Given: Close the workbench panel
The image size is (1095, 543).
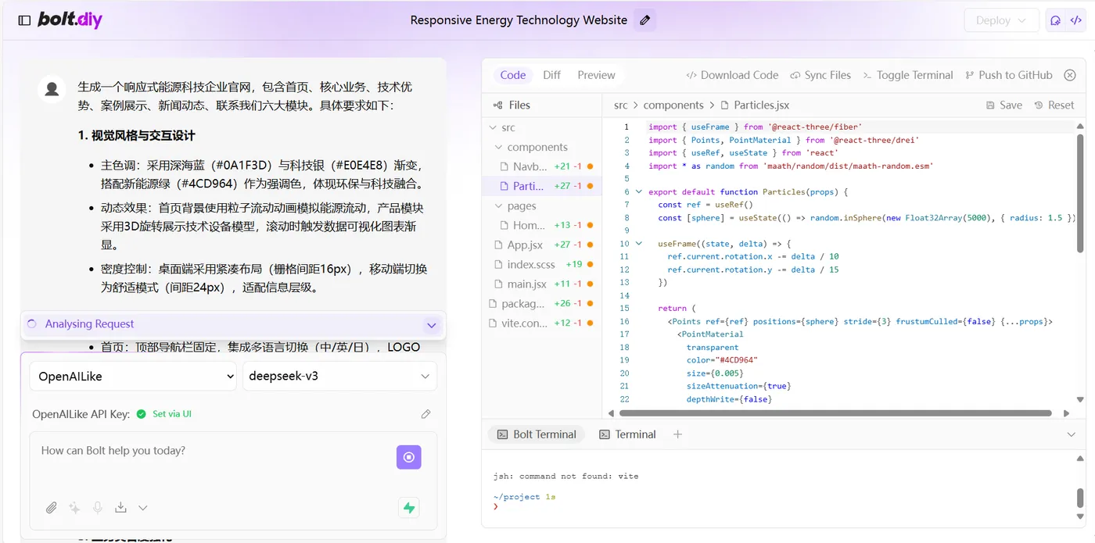Looking at the screenshot, I should (x=1070, y=75).
